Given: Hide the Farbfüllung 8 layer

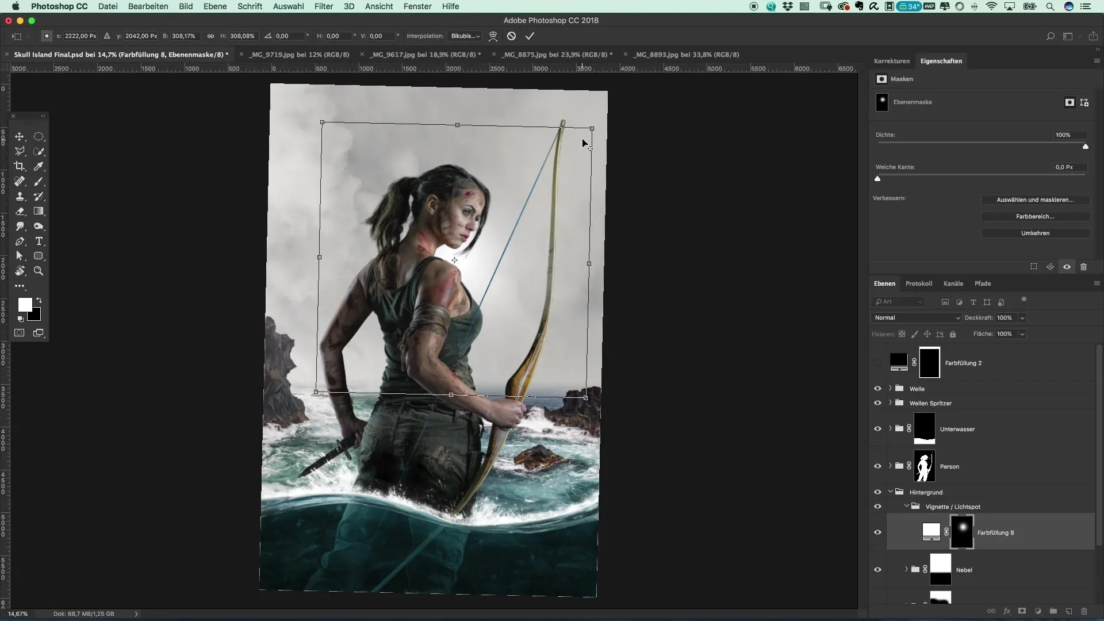Looking at the screenshot, I should [877, 532].
